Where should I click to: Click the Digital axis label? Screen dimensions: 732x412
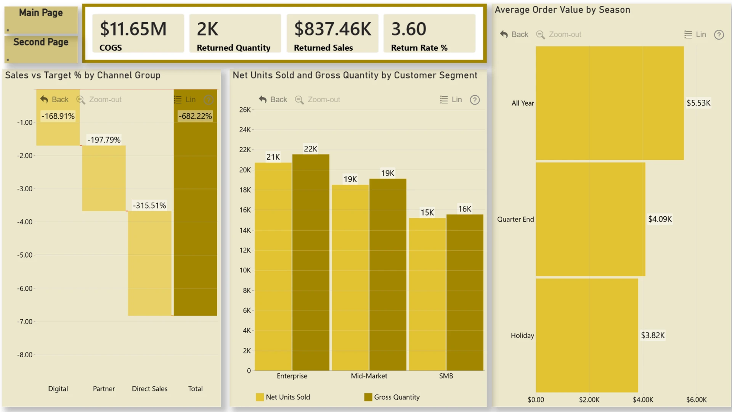(58, 389)
